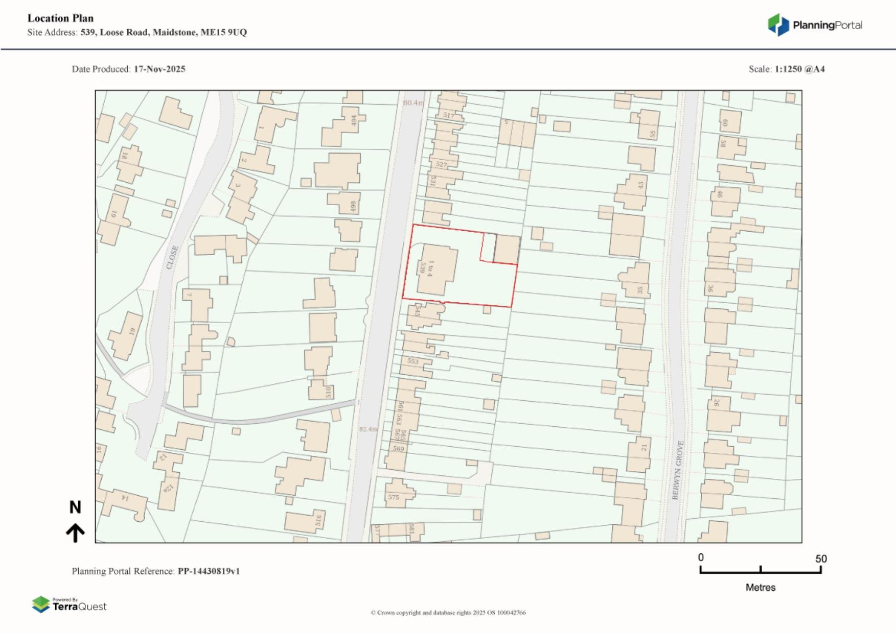Click the building numbered 575

point(398,494)
